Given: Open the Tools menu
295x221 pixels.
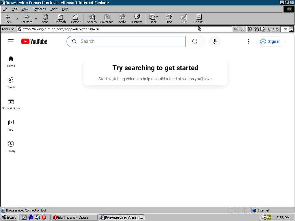Looking at the screenshot, I should [54, 9].
